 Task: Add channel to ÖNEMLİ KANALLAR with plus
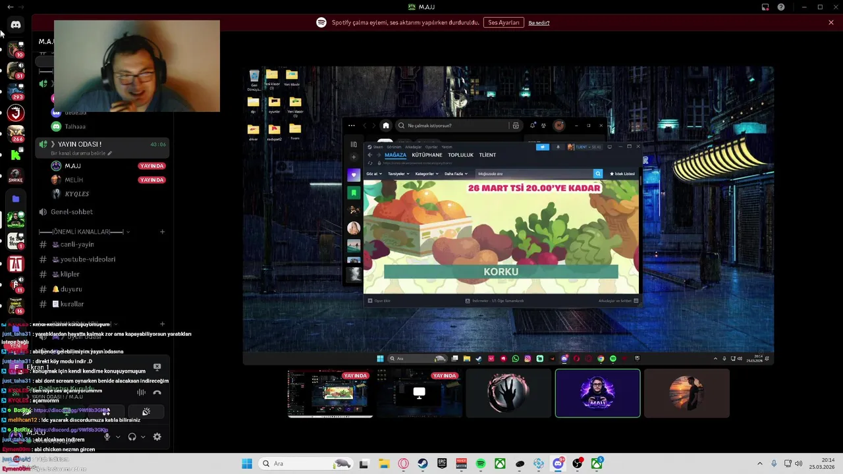(x=162, y=232)
